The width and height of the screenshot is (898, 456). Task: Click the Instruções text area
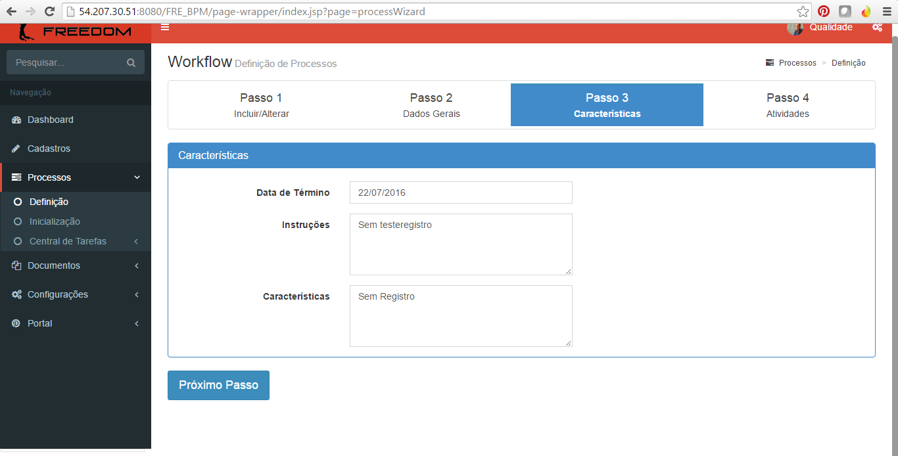(461, 244)
